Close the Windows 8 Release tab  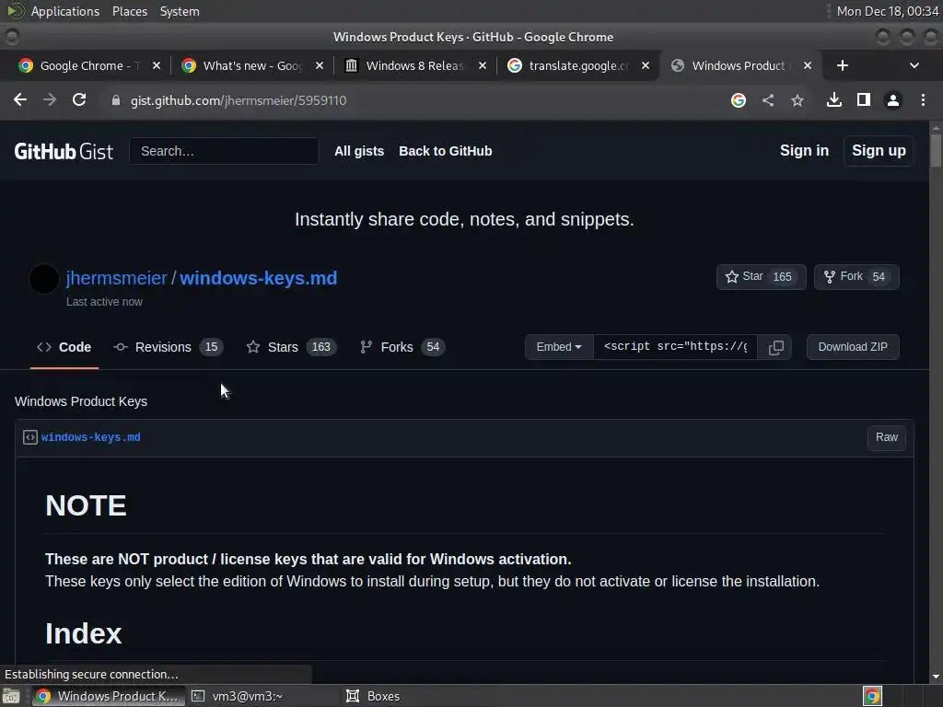pos(483,65)
